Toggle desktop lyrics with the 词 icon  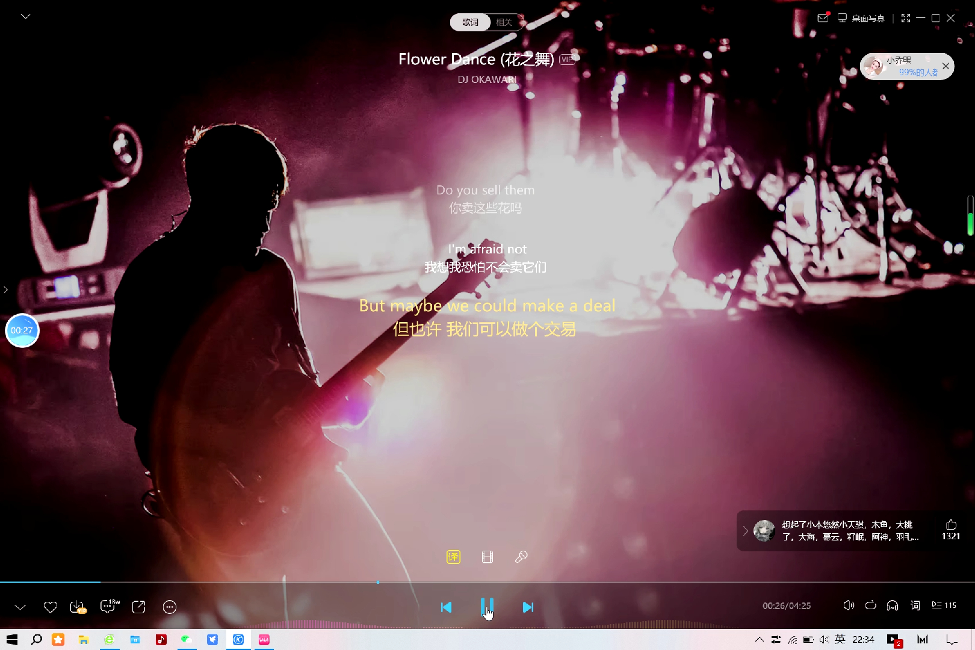915,605
